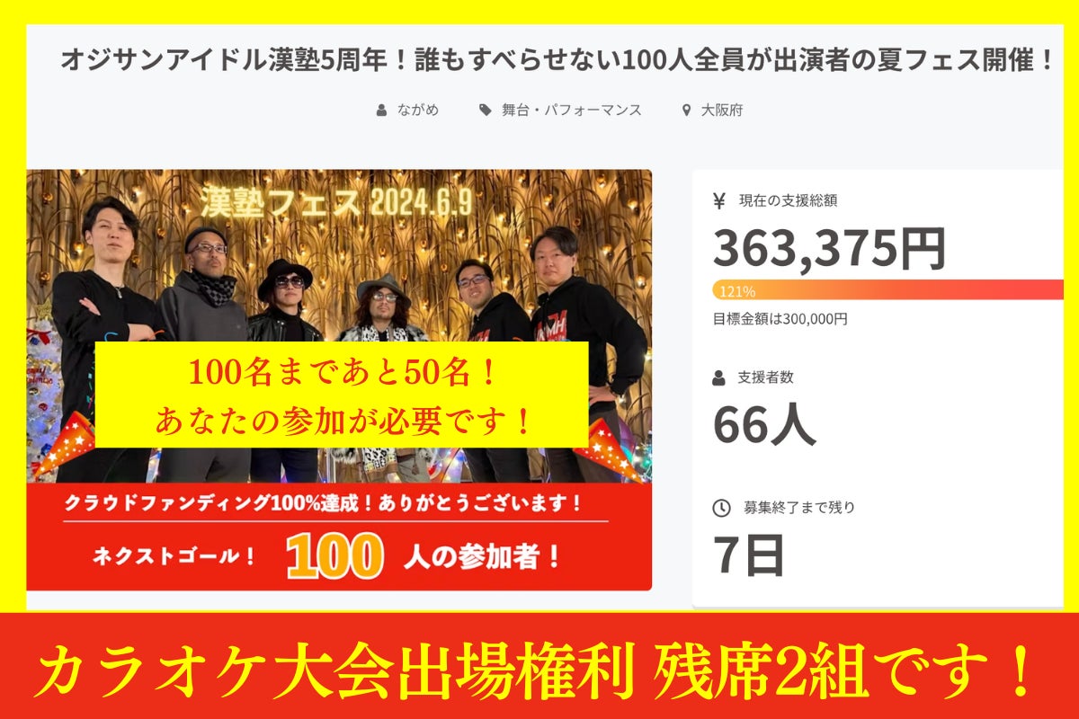
Task: Click the person icon next to 支援者数
Action: coord(718,378)
